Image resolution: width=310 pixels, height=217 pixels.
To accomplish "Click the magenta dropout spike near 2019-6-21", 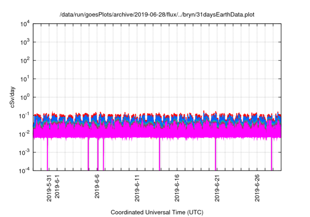I will pos(216,154).
